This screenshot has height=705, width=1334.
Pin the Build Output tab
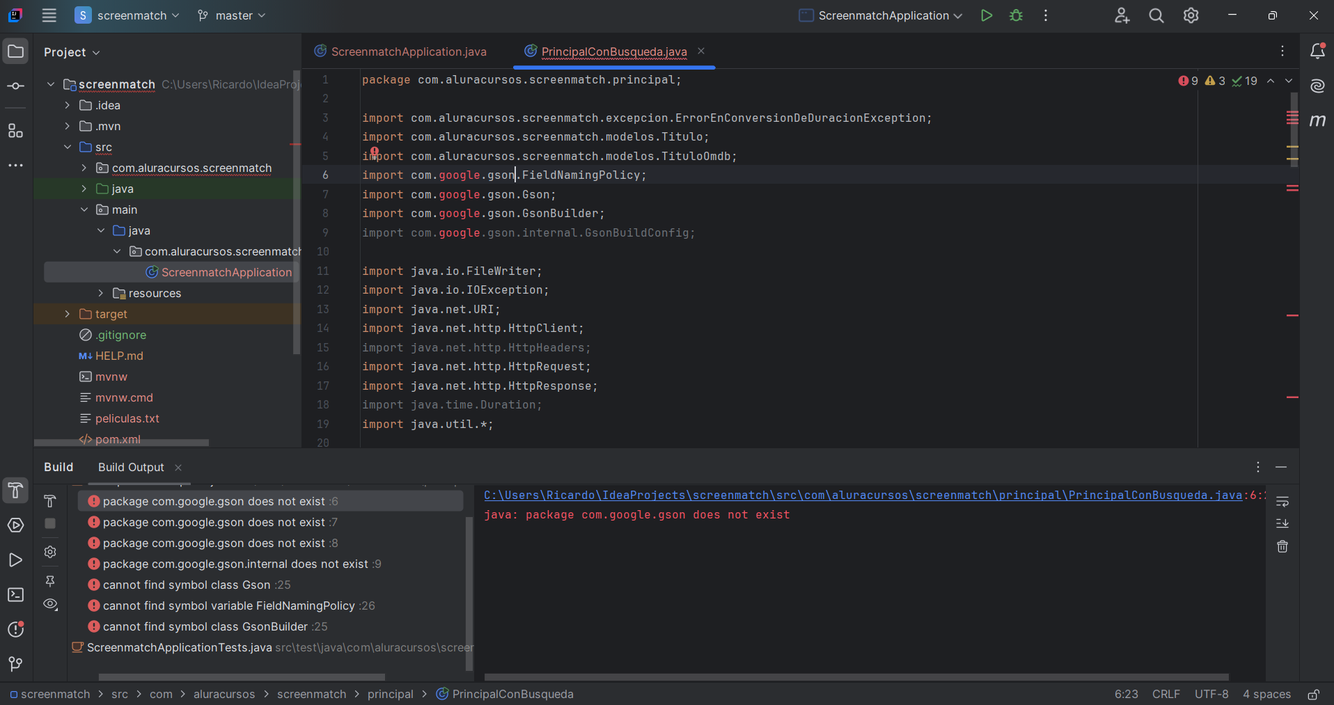(x=50, y=580)
